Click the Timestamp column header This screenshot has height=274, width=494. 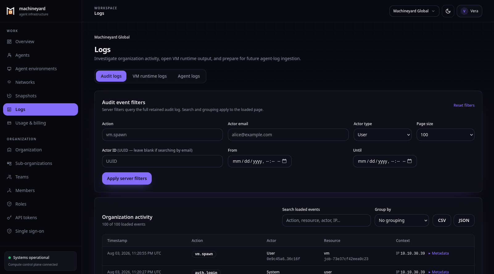click(x=117, y=241)
